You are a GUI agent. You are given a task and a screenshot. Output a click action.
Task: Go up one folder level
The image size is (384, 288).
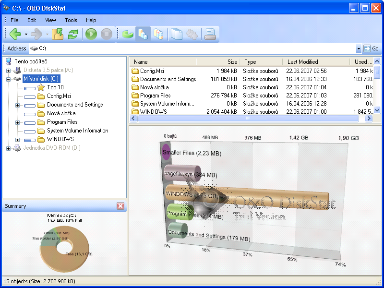[x=58, y=34]
